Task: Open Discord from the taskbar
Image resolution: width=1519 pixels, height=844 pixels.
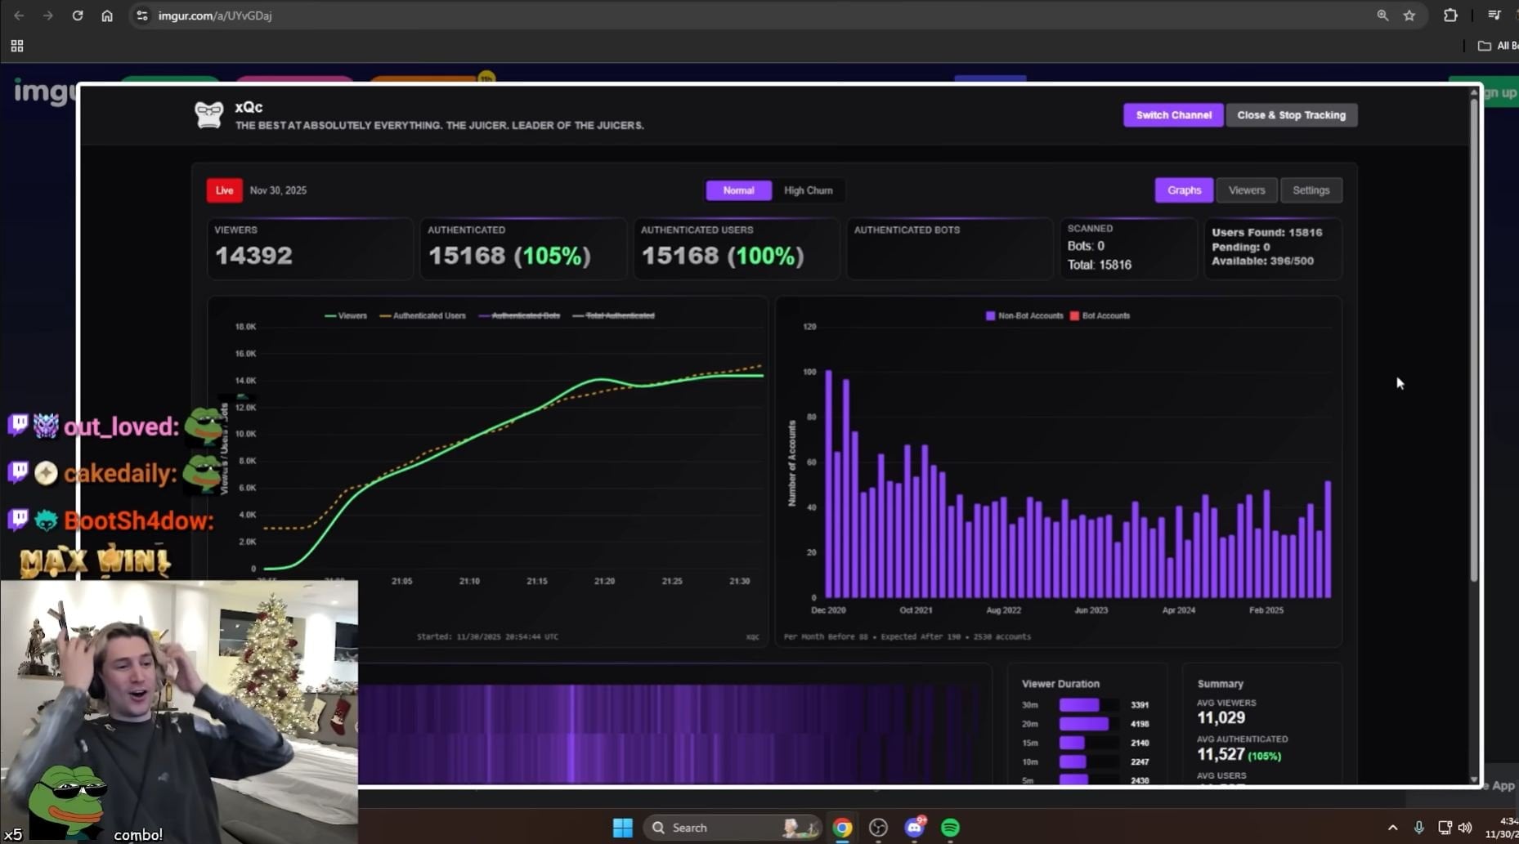Action: (x=914, y=828)
